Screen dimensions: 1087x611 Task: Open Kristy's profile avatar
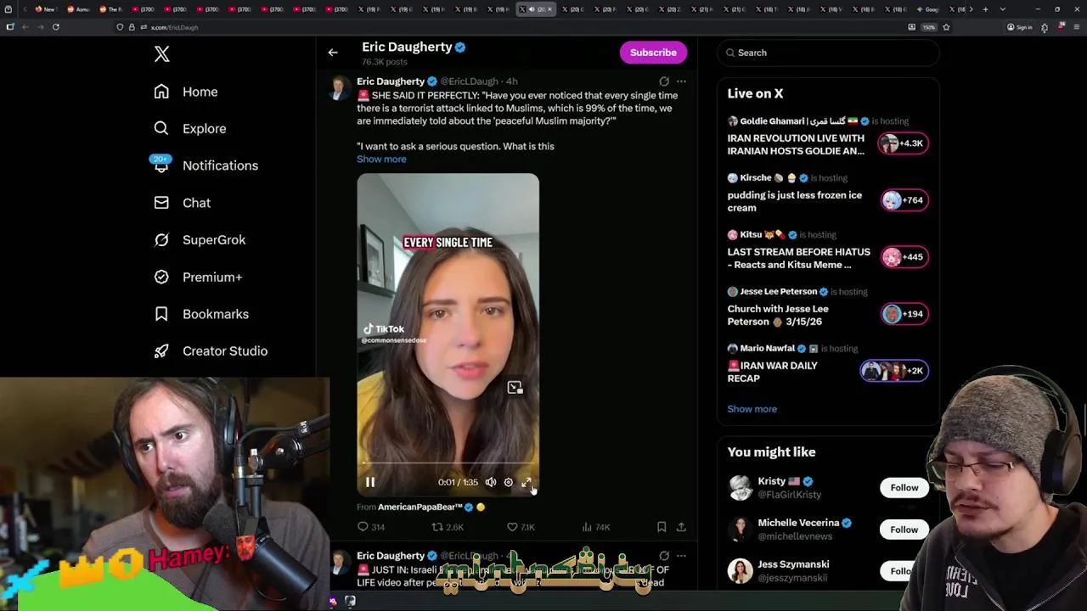[x=741, y=488]
